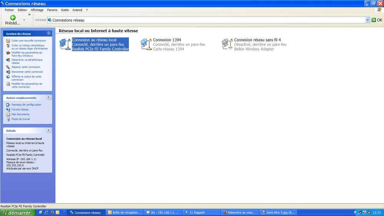Click the green OK go arrow
The image size is (384, 216).
click(374, 20)
